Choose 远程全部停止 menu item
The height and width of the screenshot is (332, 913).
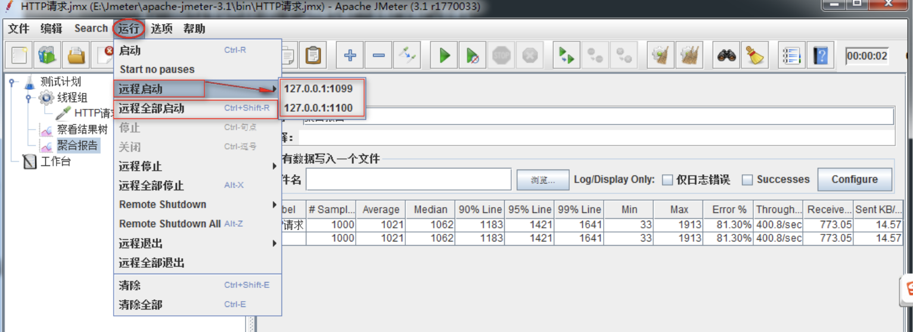point(197,185)
